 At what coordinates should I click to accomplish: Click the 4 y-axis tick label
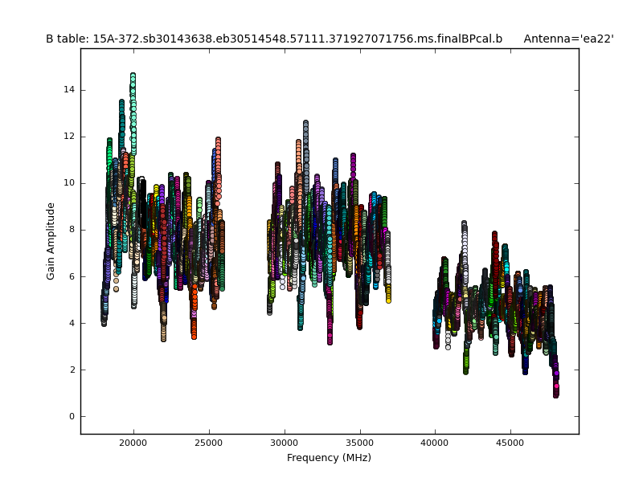(x=72, y=323)
